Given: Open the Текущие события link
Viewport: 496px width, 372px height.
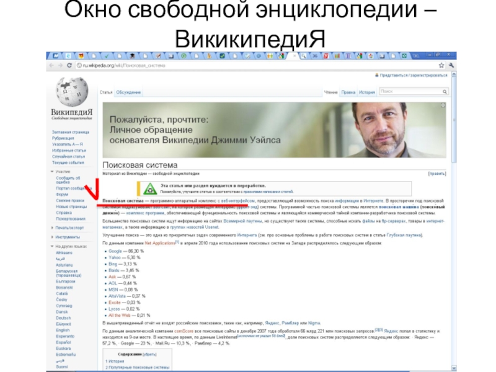Looking at the screenshot, I should (68, 162).
